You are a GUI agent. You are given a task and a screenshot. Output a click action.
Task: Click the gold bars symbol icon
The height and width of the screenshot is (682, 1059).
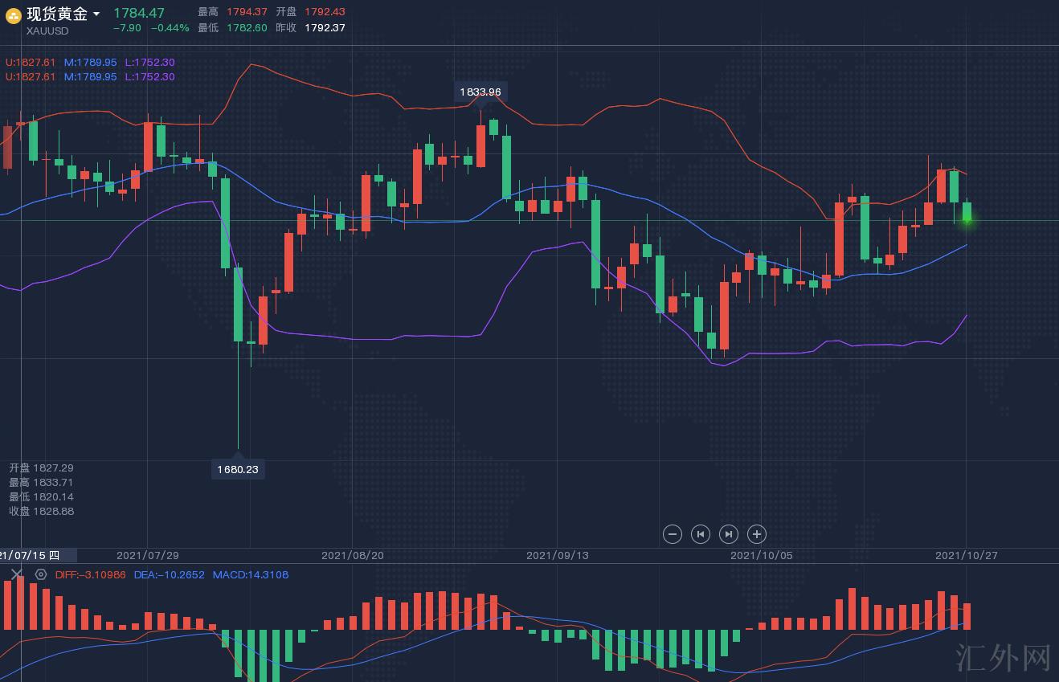click(14, 15)
